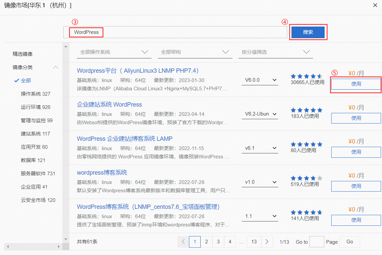The height and width of the screenshot is (255, 382).
Task: Open the v6.1 version dropdown
Action: tap(260, 148)
